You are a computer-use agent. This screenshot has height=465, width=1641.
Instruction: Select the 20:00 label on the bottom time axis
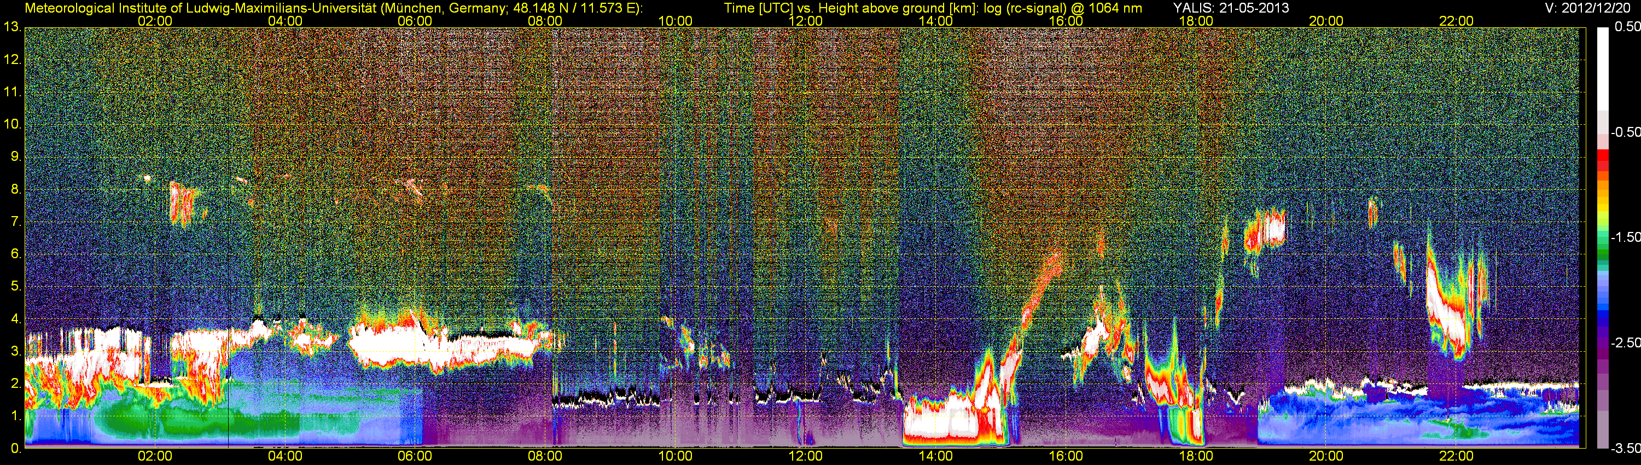pos(1326,456)
